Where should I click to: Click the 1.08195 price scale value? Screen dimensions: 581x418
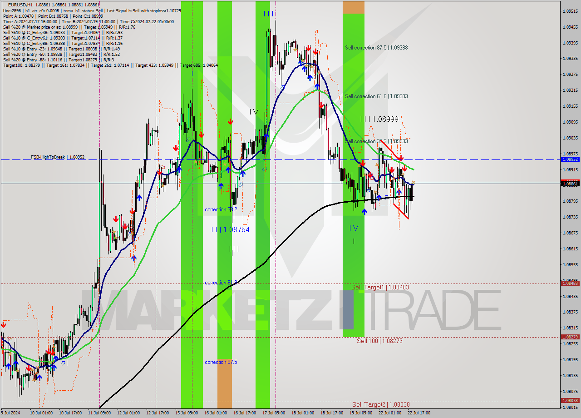(570, 359)
